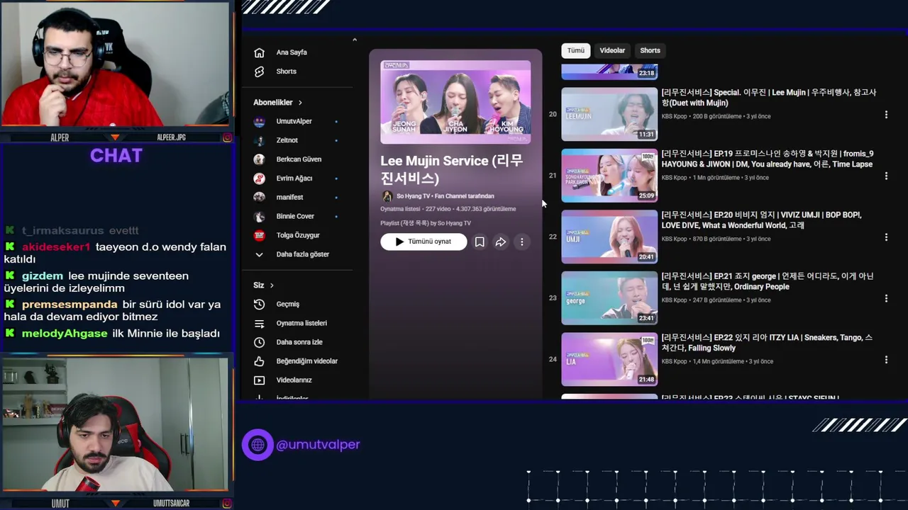Open options menu for EP.20 VIVIZ UMJI video
This screenshot has height=510, width=908.
886,237
